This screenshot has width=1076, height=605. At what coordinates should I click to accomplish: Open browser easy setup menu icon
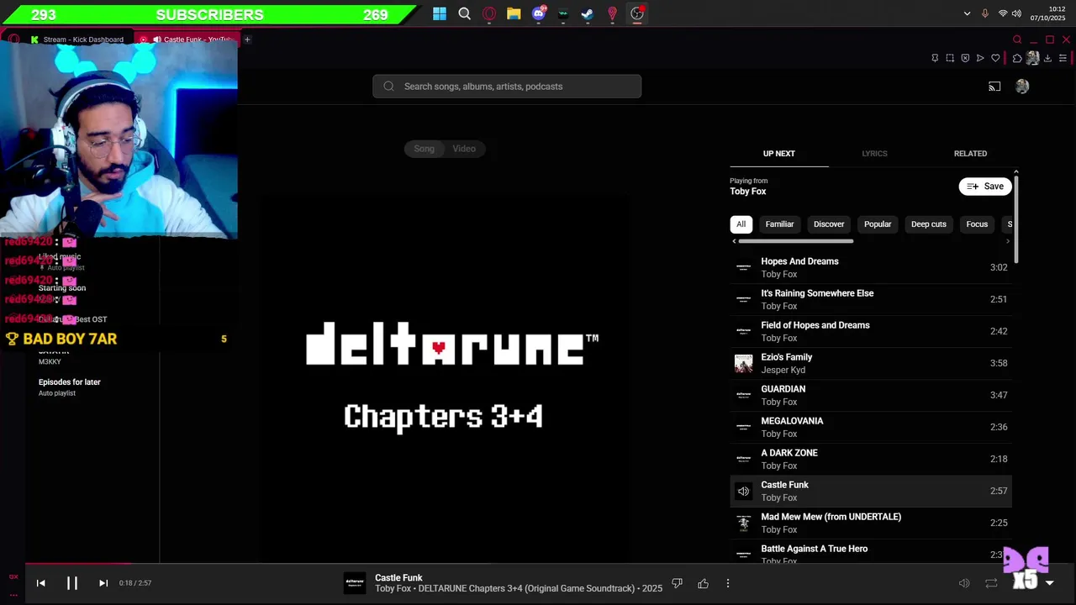coord(1063,58)
